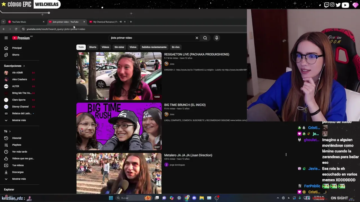360x202 pixels.
Task: Start voice search with the microphone
Action: pos(217,38)
